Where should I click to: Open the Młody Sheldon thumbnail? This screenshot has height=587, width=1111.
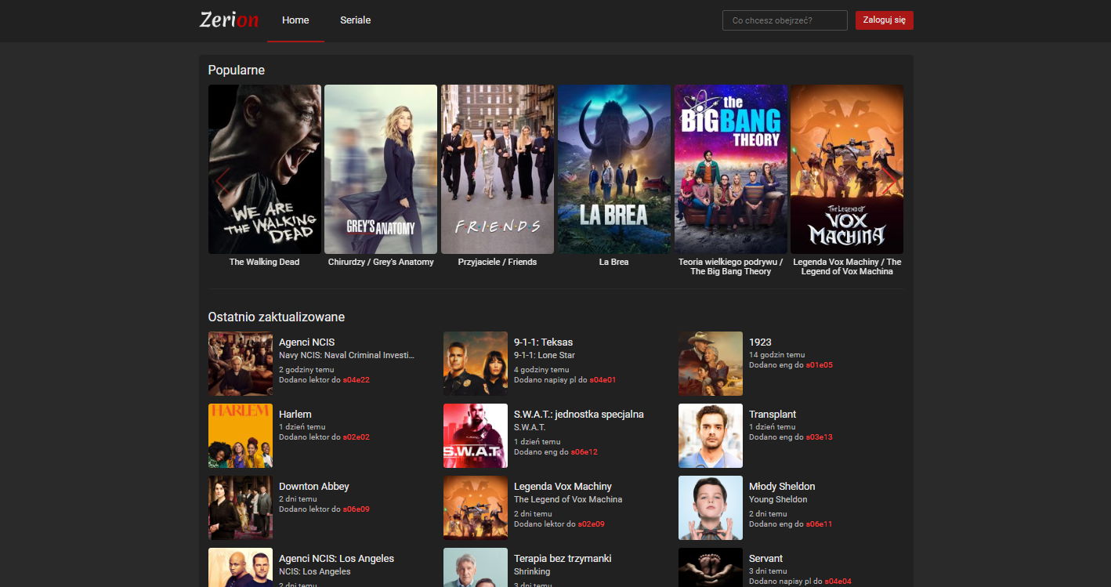point(711,508)
